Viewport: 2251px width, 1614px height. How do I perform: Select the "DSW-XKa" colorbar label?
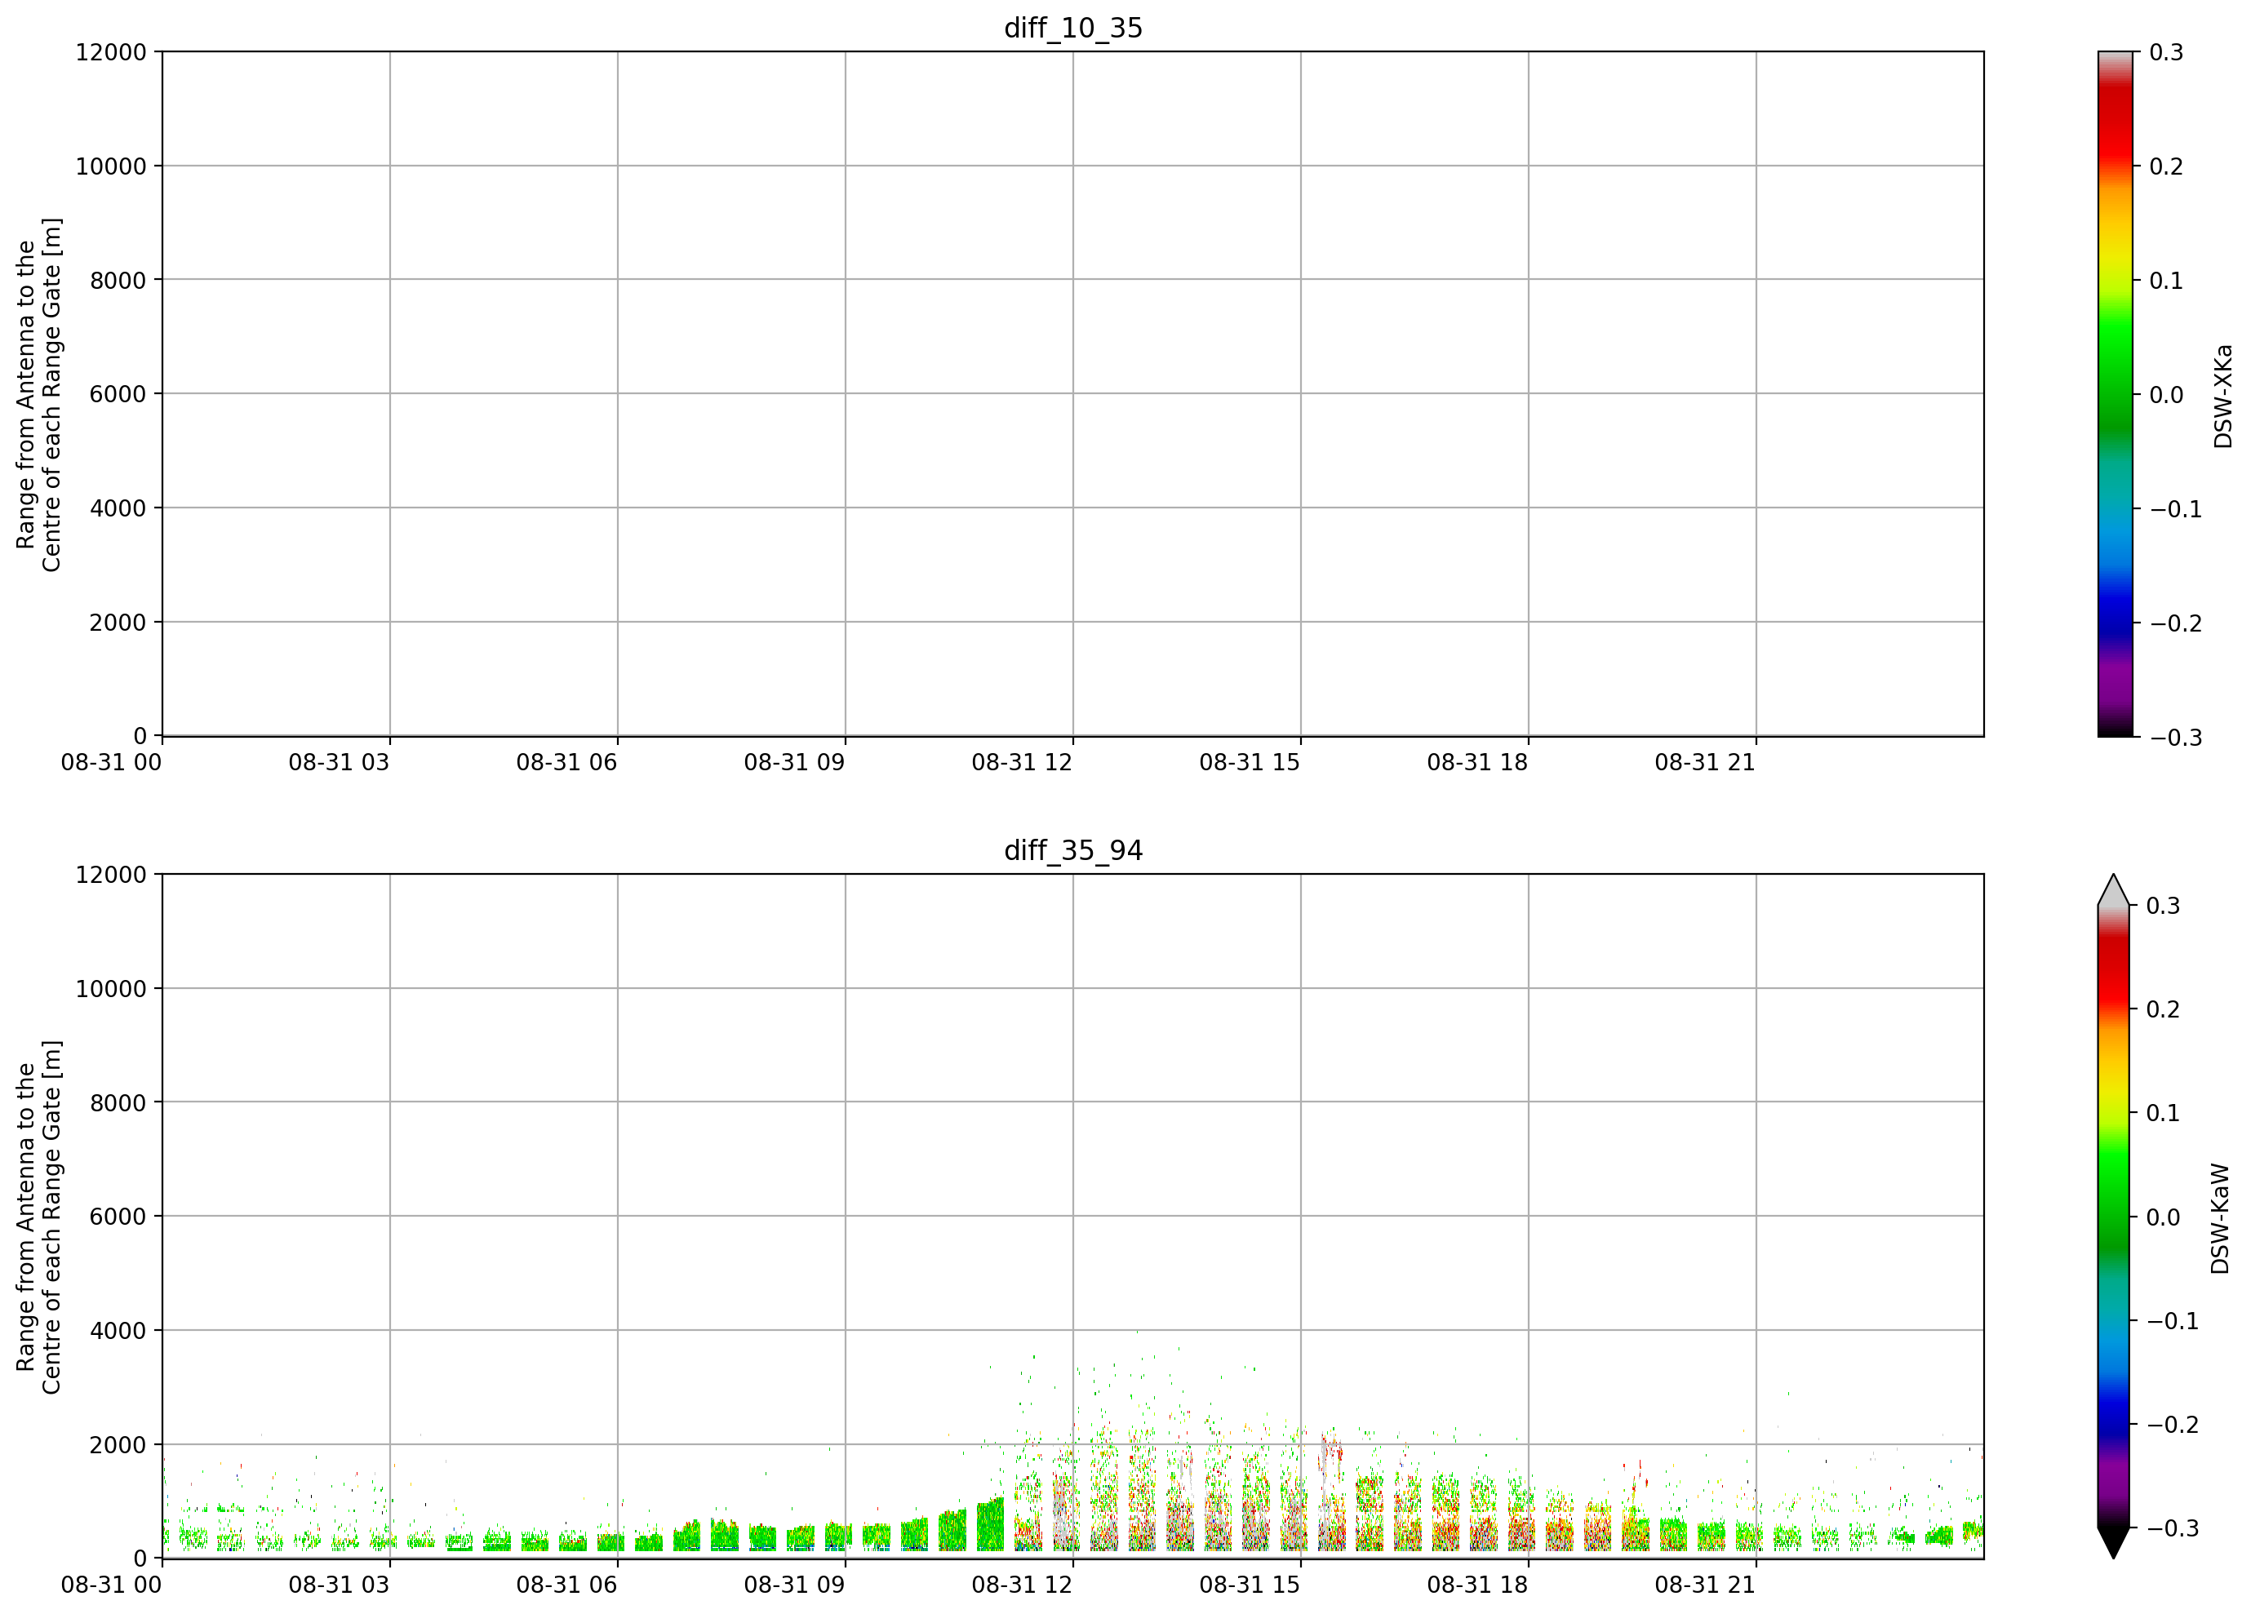click(x=2222, y=396)
